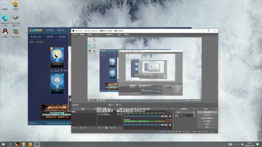262x147 pixels.
Task: Open transition properties gear icon
Action: point(194,112)
